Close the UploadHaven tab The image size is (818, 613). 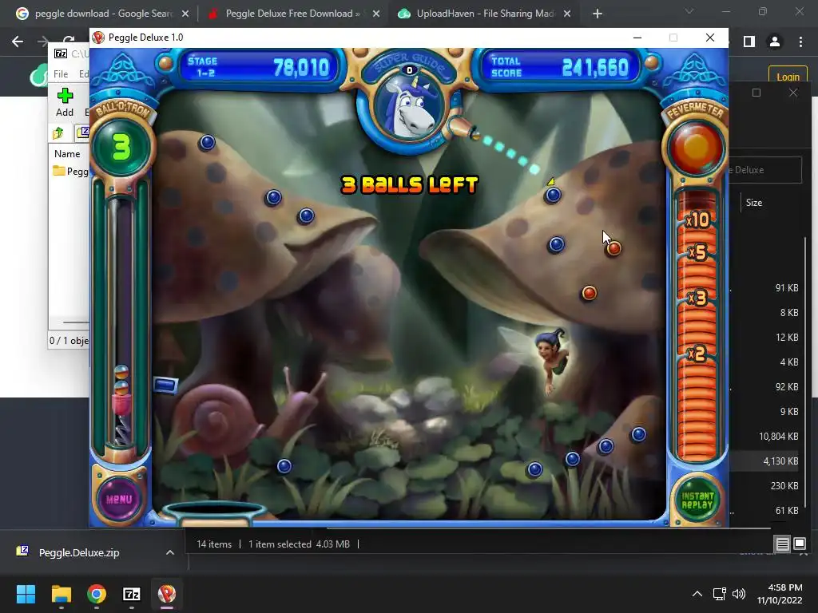click(x=567, y=14)
